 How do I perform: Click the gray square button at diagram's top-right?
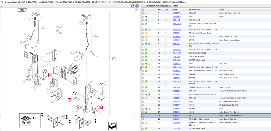click(137, 10)
